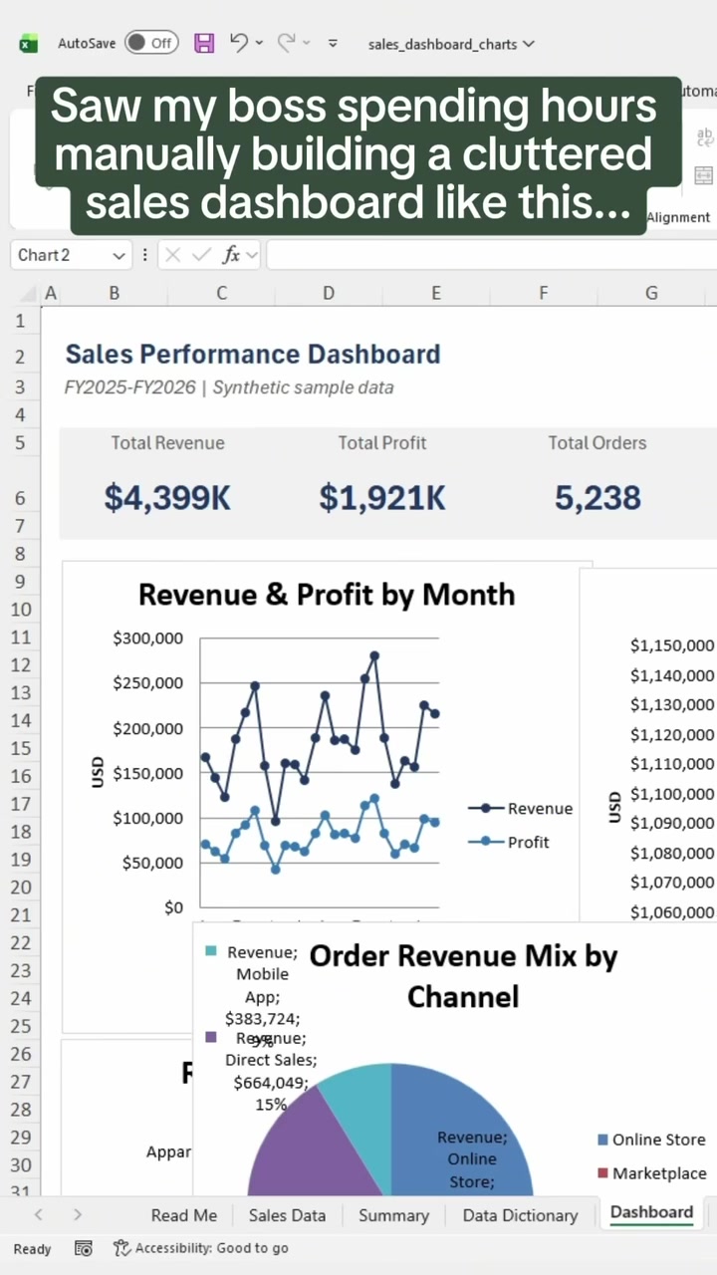This screenshot has width=717, height=1275.
Task: Click the macro recording status bar icon
Action: (x=84, y=1248)
